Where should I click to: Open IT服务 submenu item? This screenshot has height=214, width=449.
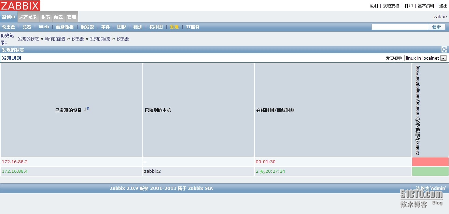(193, 27)
